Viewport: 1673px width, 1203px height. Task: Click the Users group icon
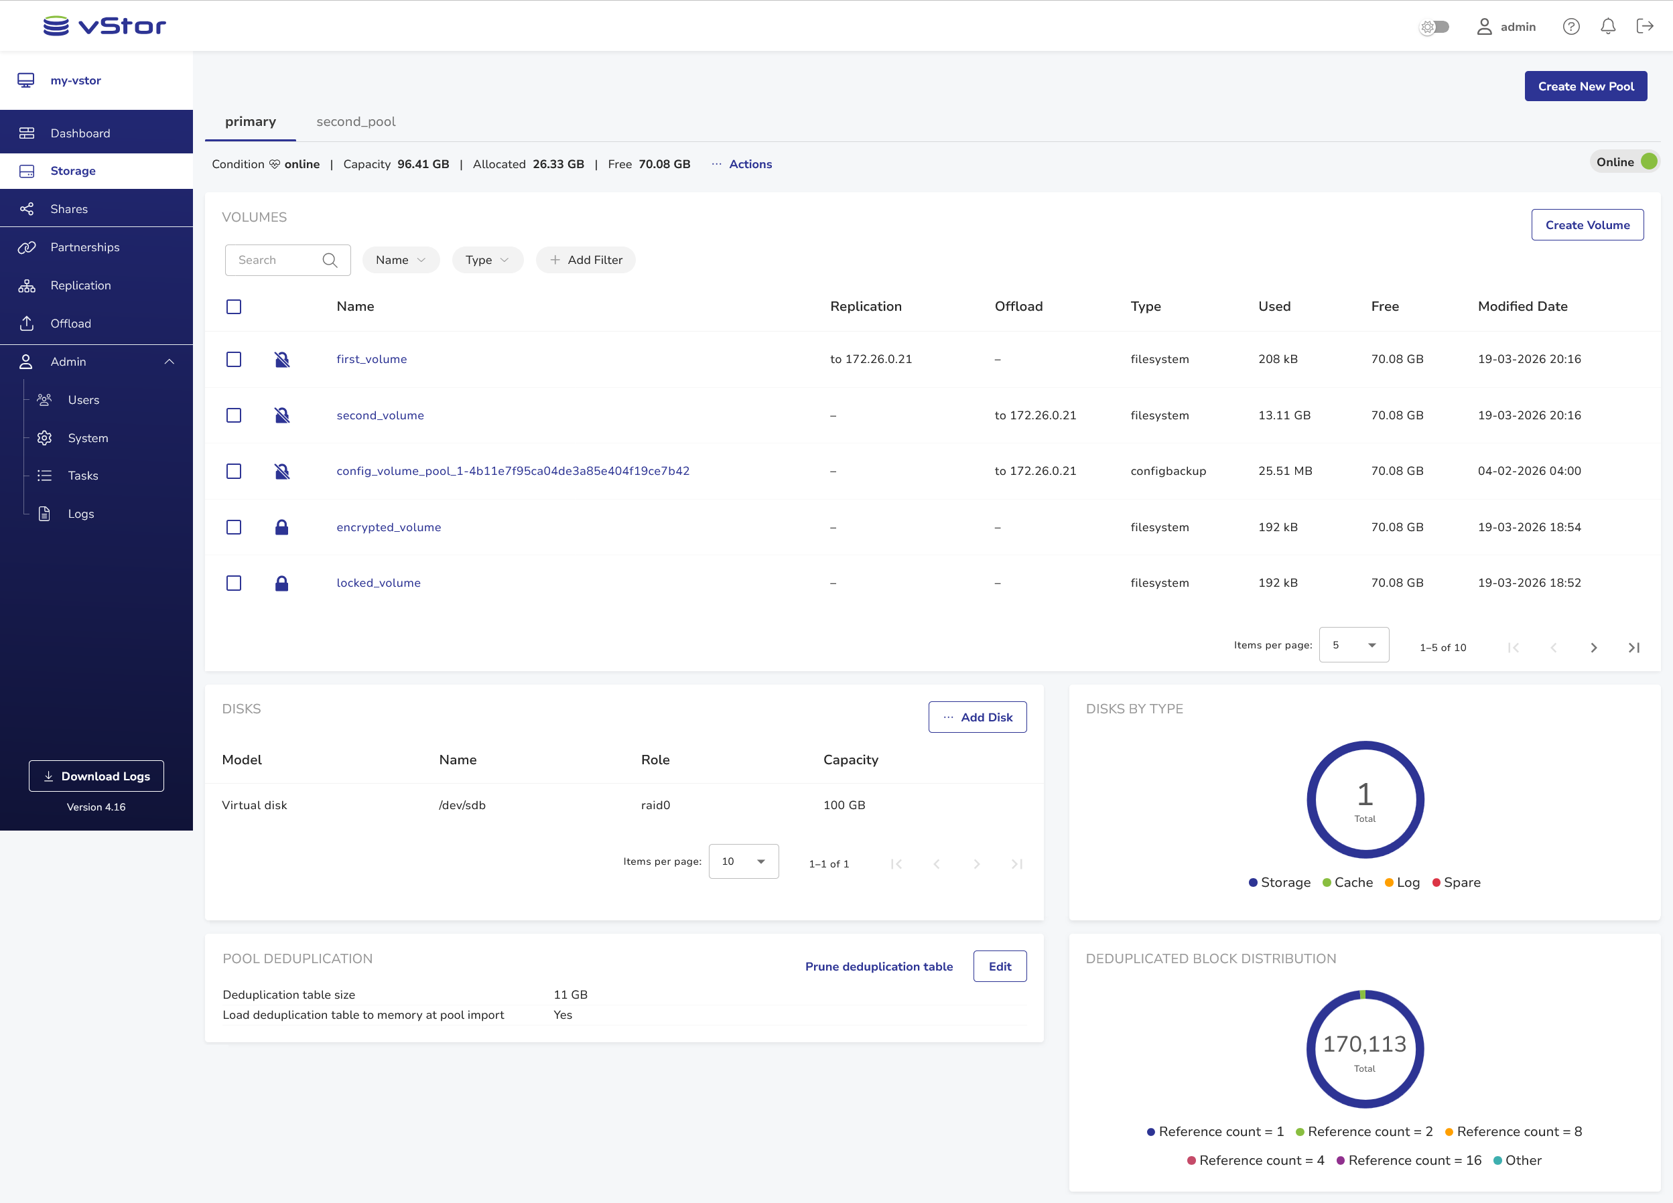[44, 400]
